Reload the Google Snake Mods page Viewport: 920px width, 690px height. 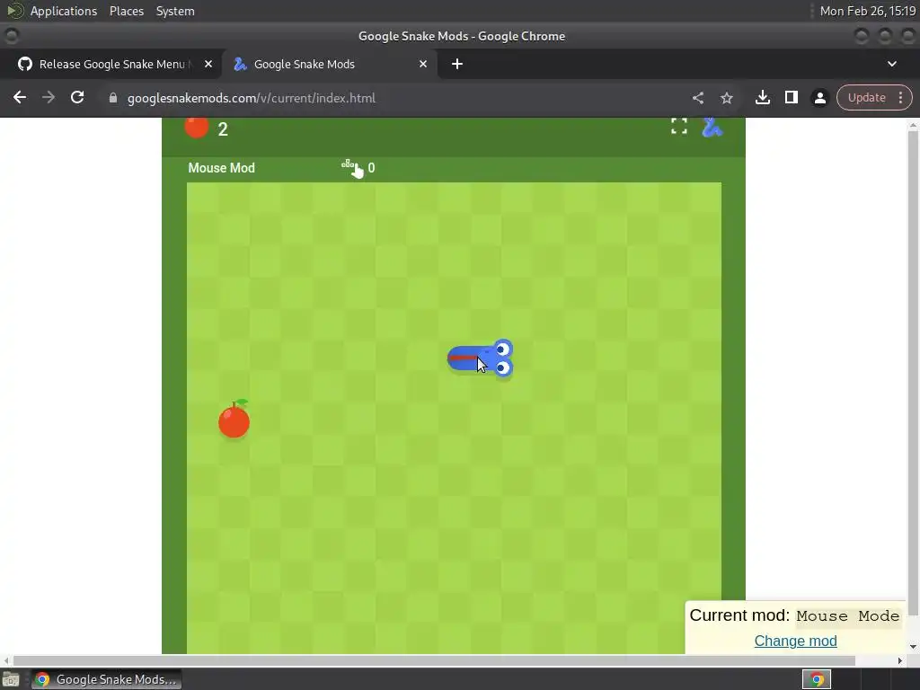[x=77, y=97]
